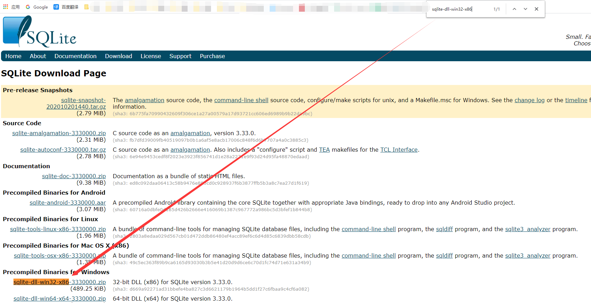Open sqldiff link in Linux row

(x=444, y=229)
